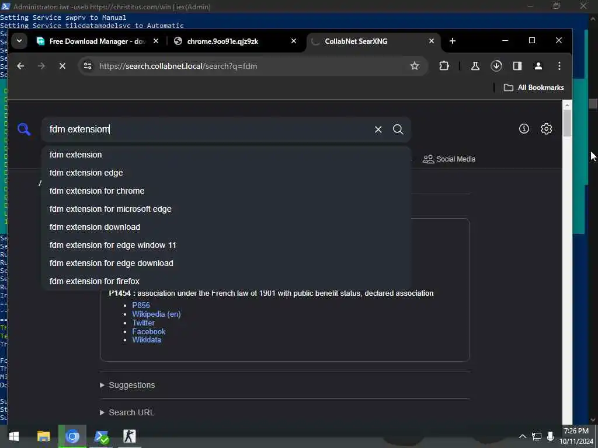Image resolution: width=598 pixels, height=448 pixels.
Task: Choose suggestion 'fdm extension for firefox'
Action: [226, 281]
